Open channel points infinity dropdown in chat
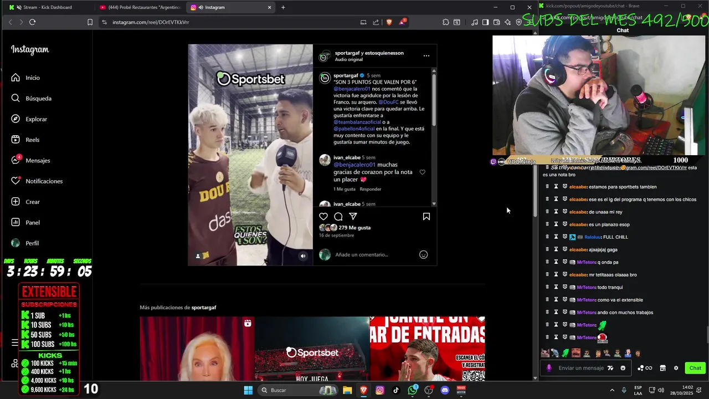 pyautogui.click(x=645, y=368)
